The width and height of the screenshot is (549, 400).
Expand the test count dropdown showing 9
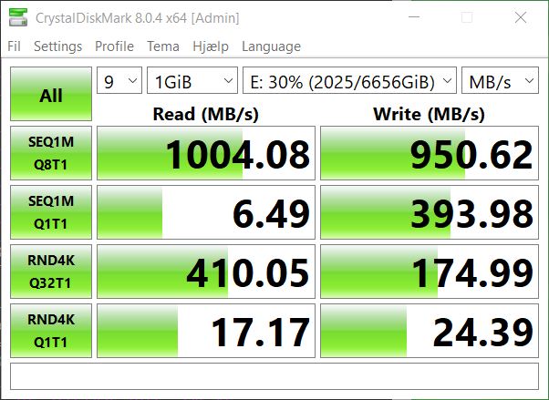[x=119, y=80]
